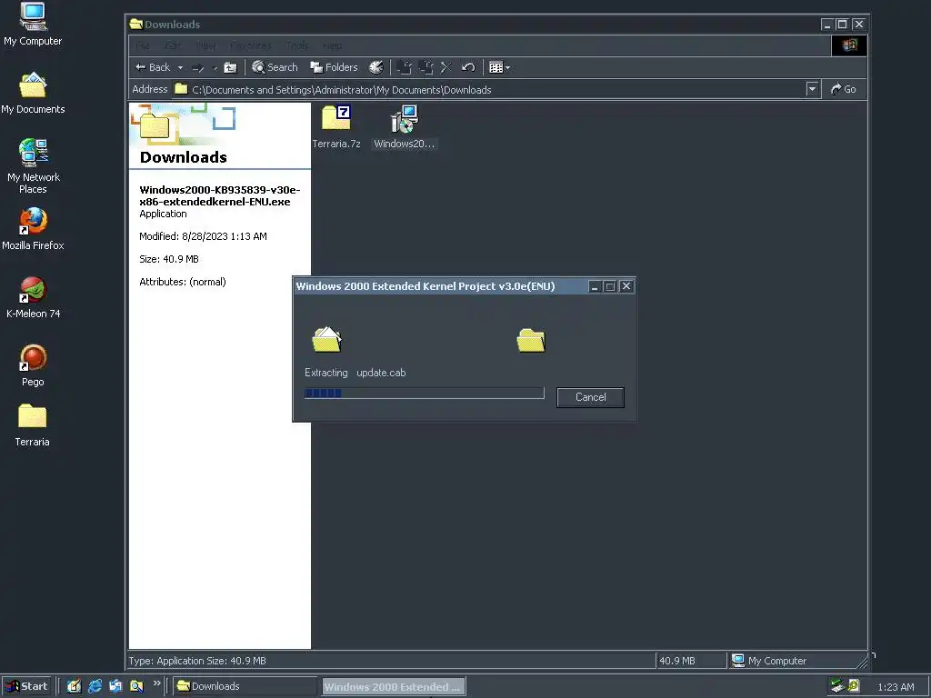Screen dimensions: 931x698
Task: Click Show Desktop quick launch icon
Action: (74, 686)
